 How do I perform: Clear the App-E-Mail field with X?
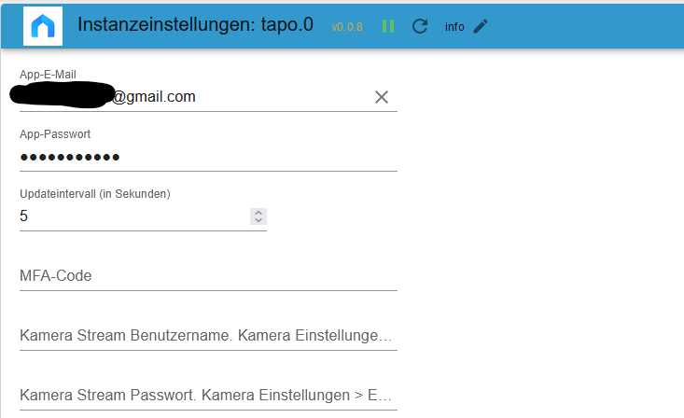(381, 97)
